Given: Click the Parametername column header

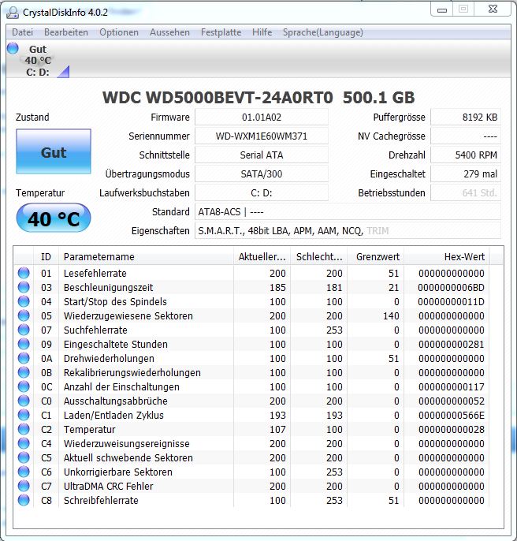Looking at the screenshot, I should coord(146,257).
